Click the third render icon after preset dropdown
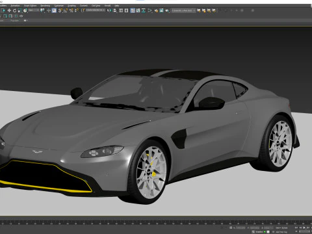312x234 pixels. coord(209,10)
